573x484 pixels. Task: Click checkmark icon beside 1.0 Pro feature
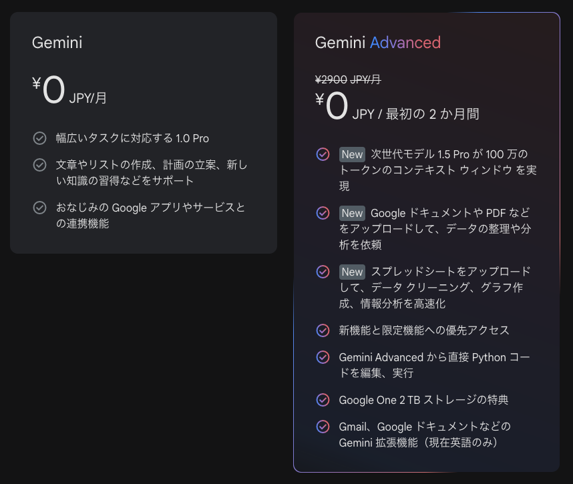click(39, 138)
